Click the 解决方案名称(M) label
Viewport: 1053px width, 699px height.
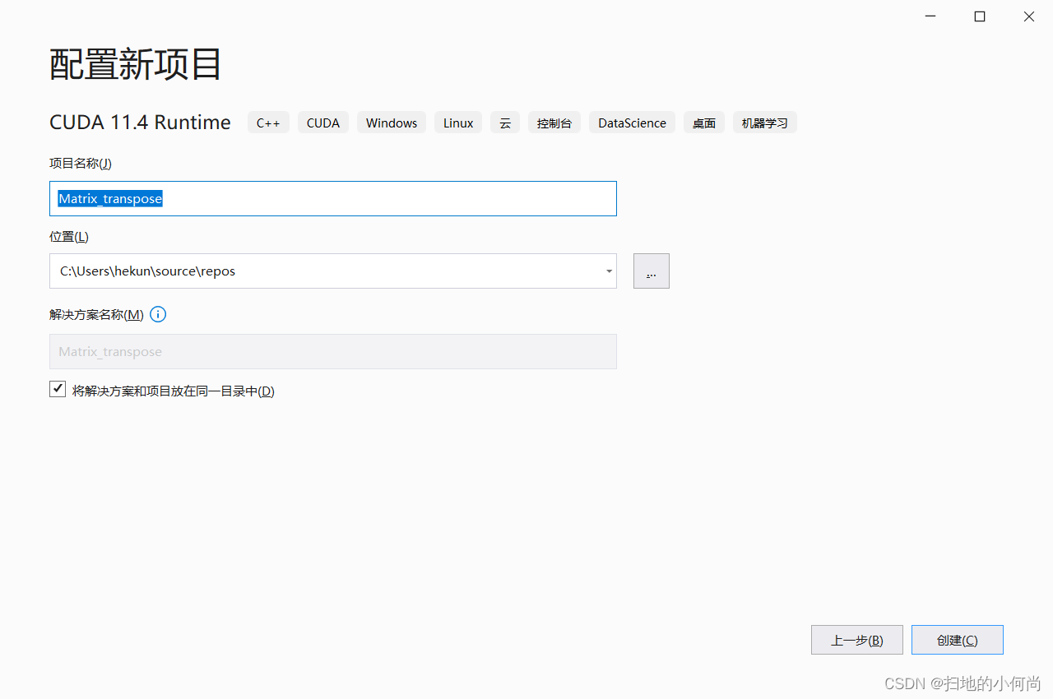pos(96,314)
